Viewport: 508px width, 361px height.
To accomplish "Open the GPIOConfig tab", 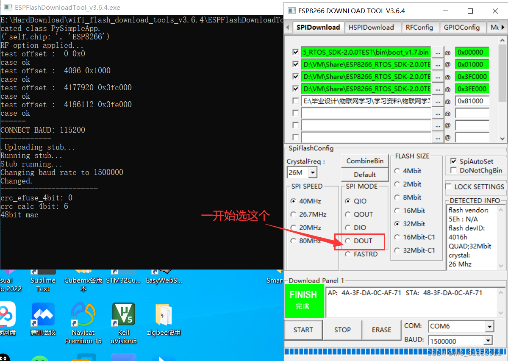I will [x=462, y=28].
